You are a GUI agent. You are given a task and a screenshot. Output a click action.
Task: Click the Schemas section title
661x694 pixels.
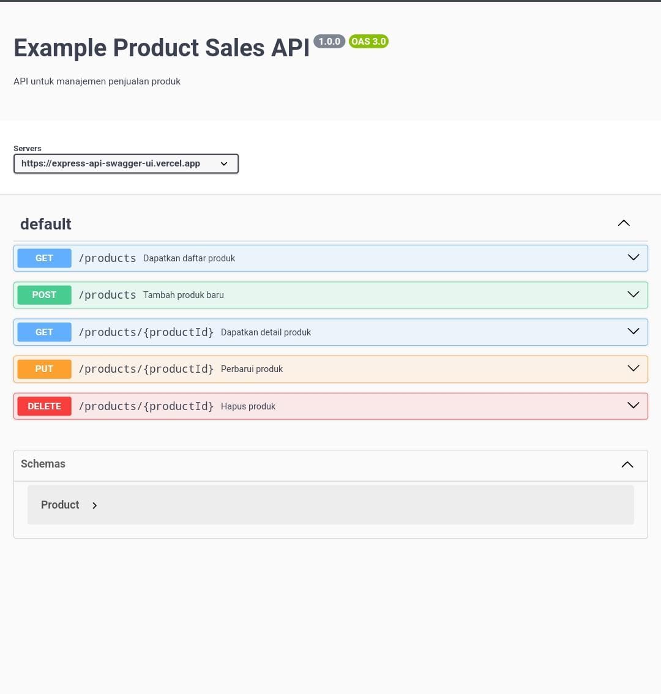pyautogui.click(x=43, y=464)
